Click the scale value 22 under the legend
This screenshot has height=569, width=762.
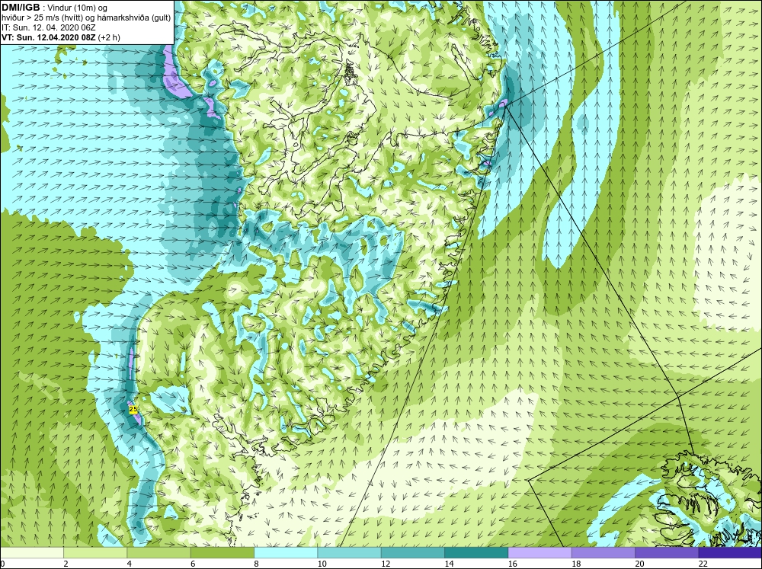[703, 564]
